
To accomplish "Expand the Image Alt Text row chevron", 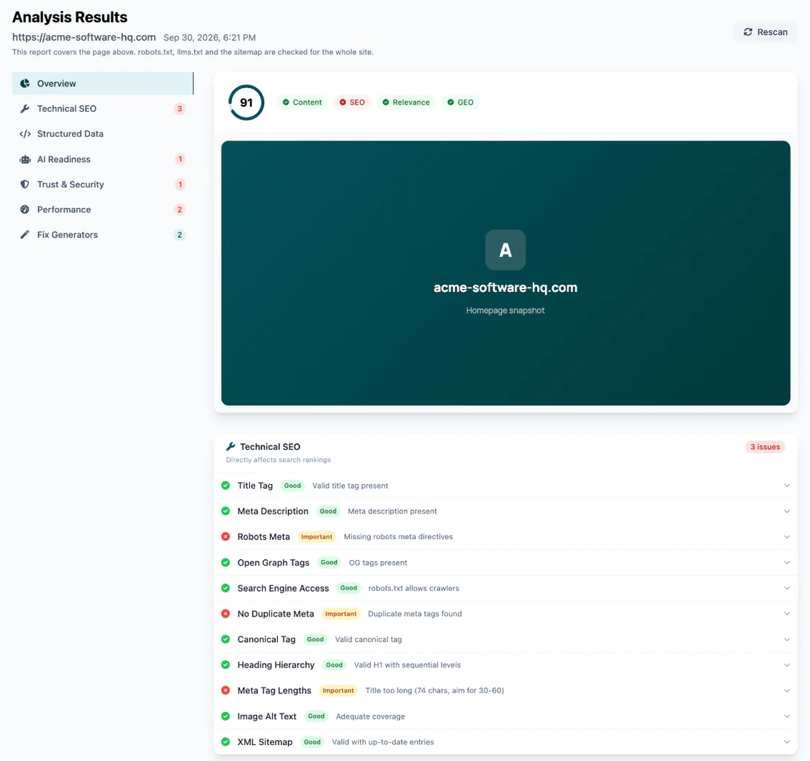I will 787,716.
